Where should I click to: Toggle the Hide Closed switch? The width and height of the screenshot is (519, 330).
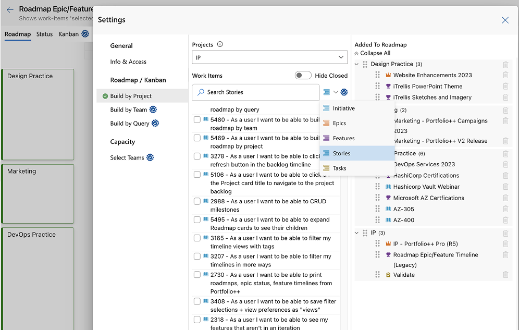click(x=303, y=76)
